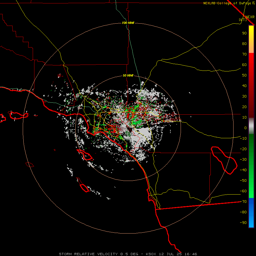Viewport: 256px width, 256px height.
Task: Select the -90 scale value
Action: [243, 223]
